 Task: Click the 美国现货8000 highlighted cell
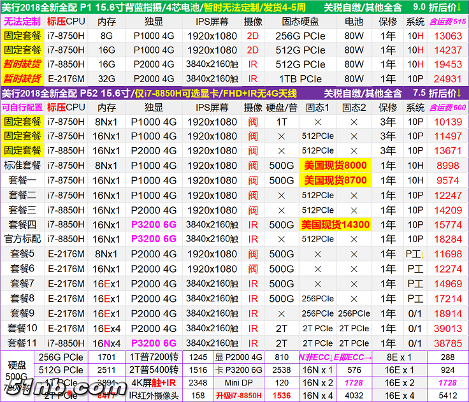pyautogui.click(x=334, y=165)
